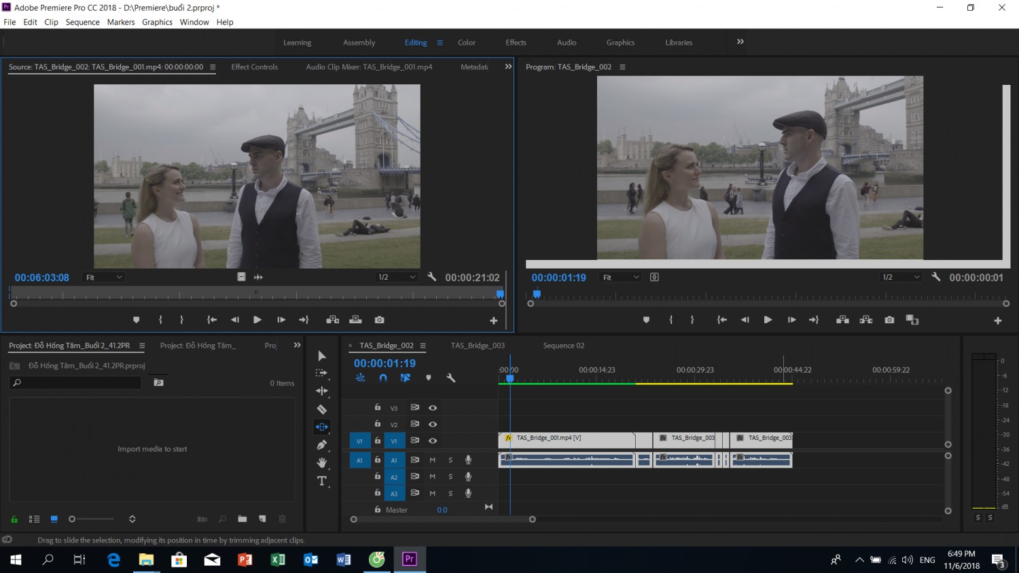Open the Markers menu

(121, 22)
